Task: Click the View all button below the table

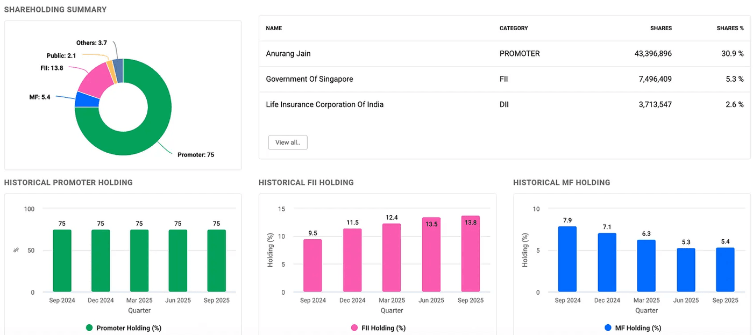Action: (287, 142)
